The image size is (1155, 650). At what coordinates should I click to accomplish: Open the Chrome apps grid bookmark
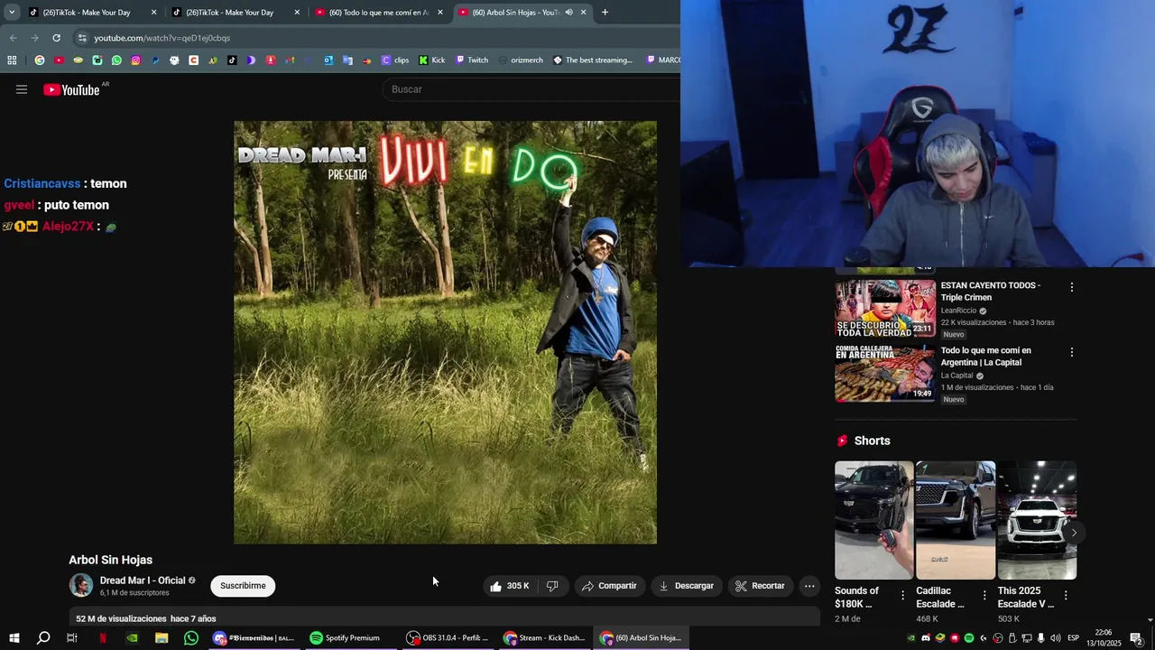(x=12, y=60)
